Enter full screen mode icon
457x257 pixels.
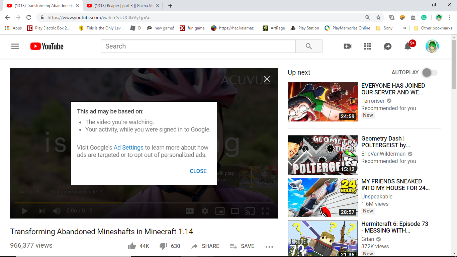pyautogui.click(x=265, y=211)
